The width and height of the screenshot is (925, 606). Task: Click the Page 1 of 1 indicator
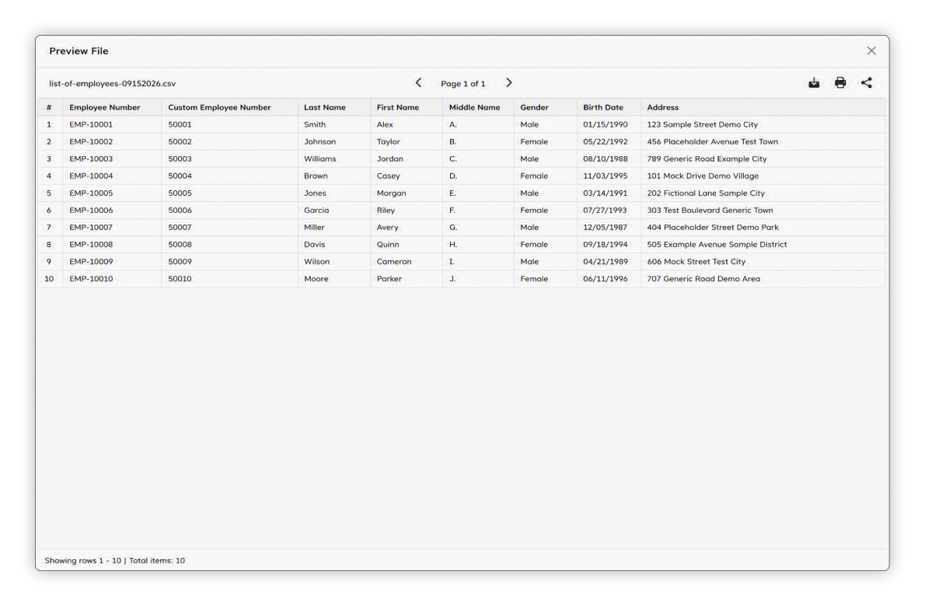coord(463,84)
